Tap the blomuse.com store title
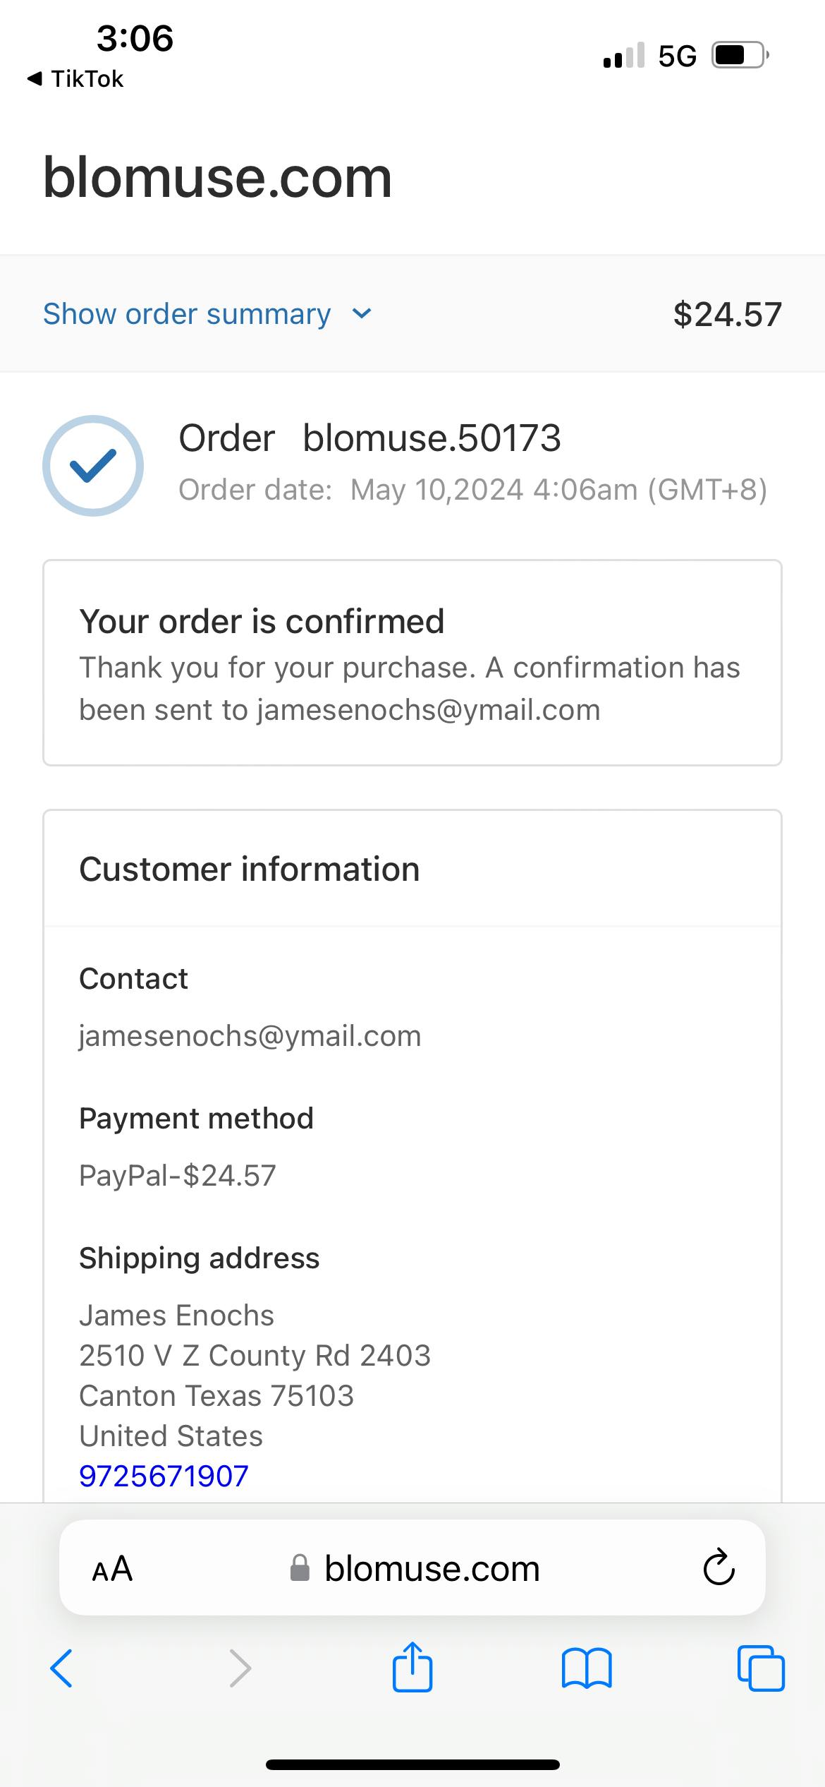Viewport: 825px width, 1787px height. click(x=217, y=177)
